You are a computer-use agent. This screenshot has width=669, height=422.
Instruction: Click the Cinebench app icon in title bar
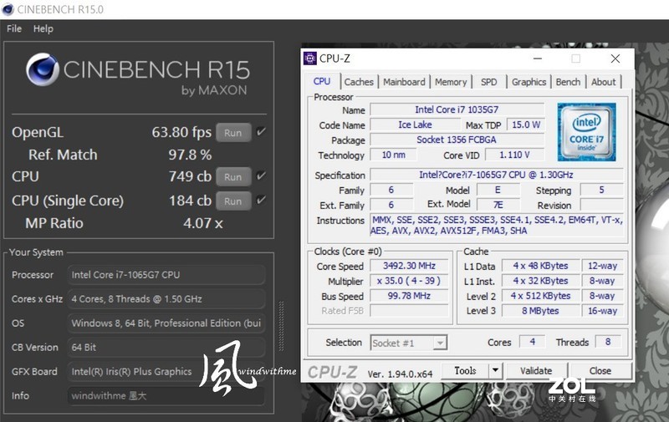[8, 9]
